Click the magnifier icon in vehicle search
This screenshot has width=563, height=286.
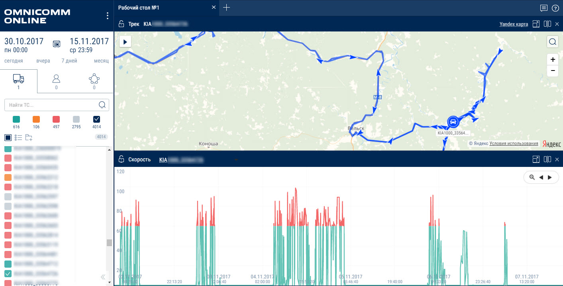pyautogui.click(x=102, y=105)
